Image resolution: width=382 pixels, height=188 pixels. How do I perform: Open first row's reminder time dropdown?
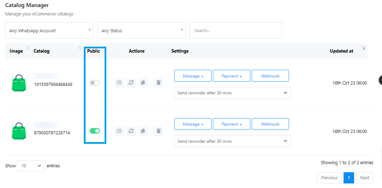(x=232, y=93)
